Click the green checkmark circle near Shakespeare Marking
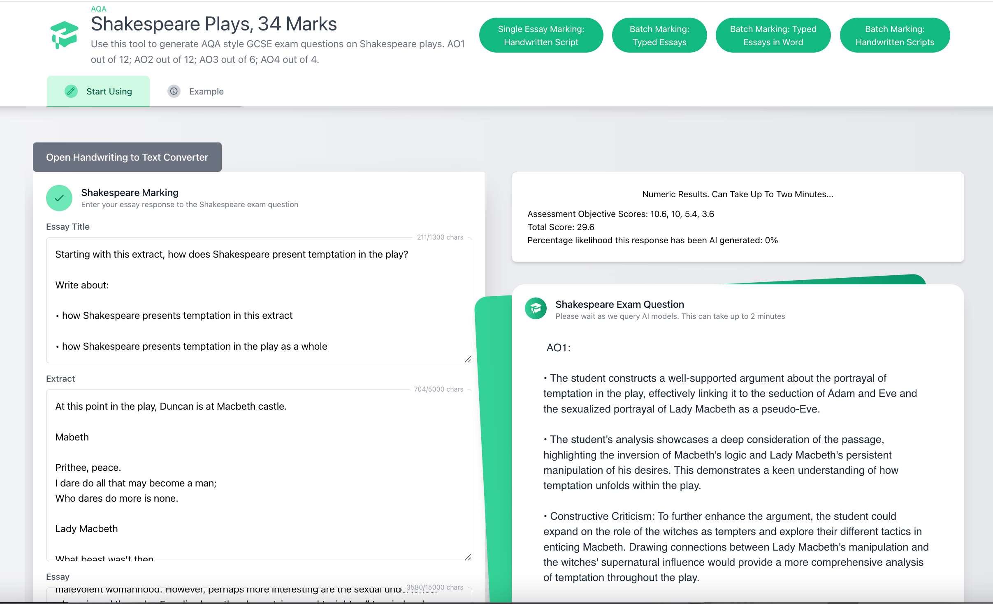The height and width of the screenshot is (604, 993). (x=59, y=198)
